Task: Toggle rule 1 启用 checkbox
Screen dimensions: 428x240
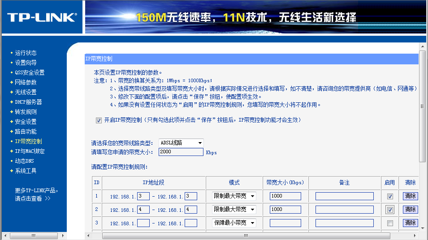Action: (390, 196)
